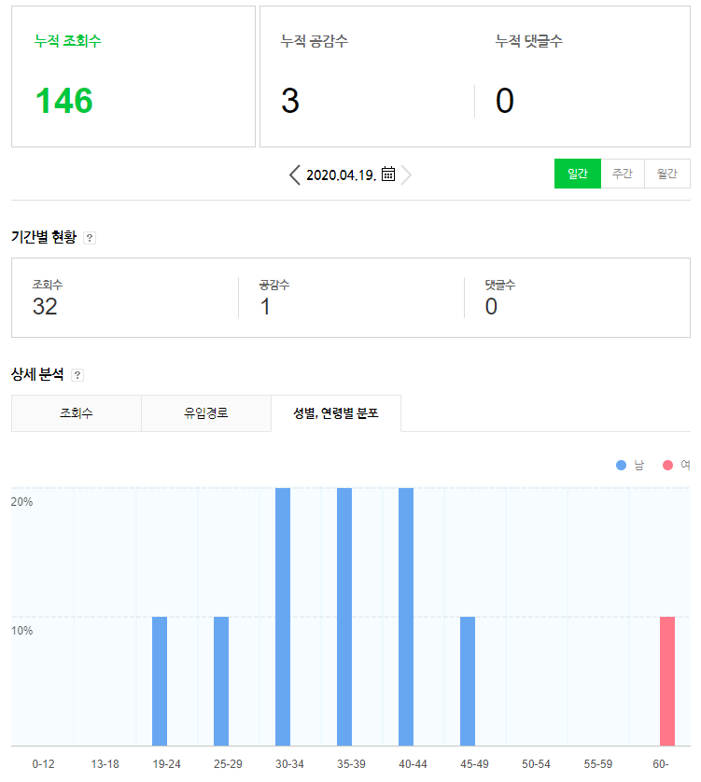
Task: Click the red bar for 60- age group
Action: point(667,681)
